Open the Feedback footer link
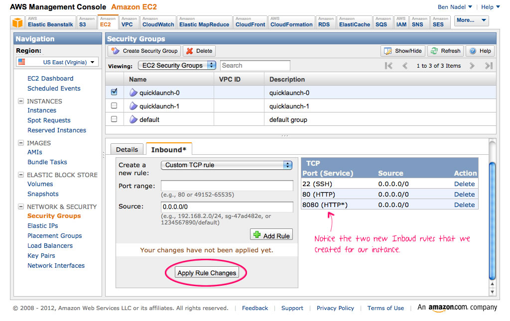This screenshot has height=321, width=510. [x=255, y=308]
